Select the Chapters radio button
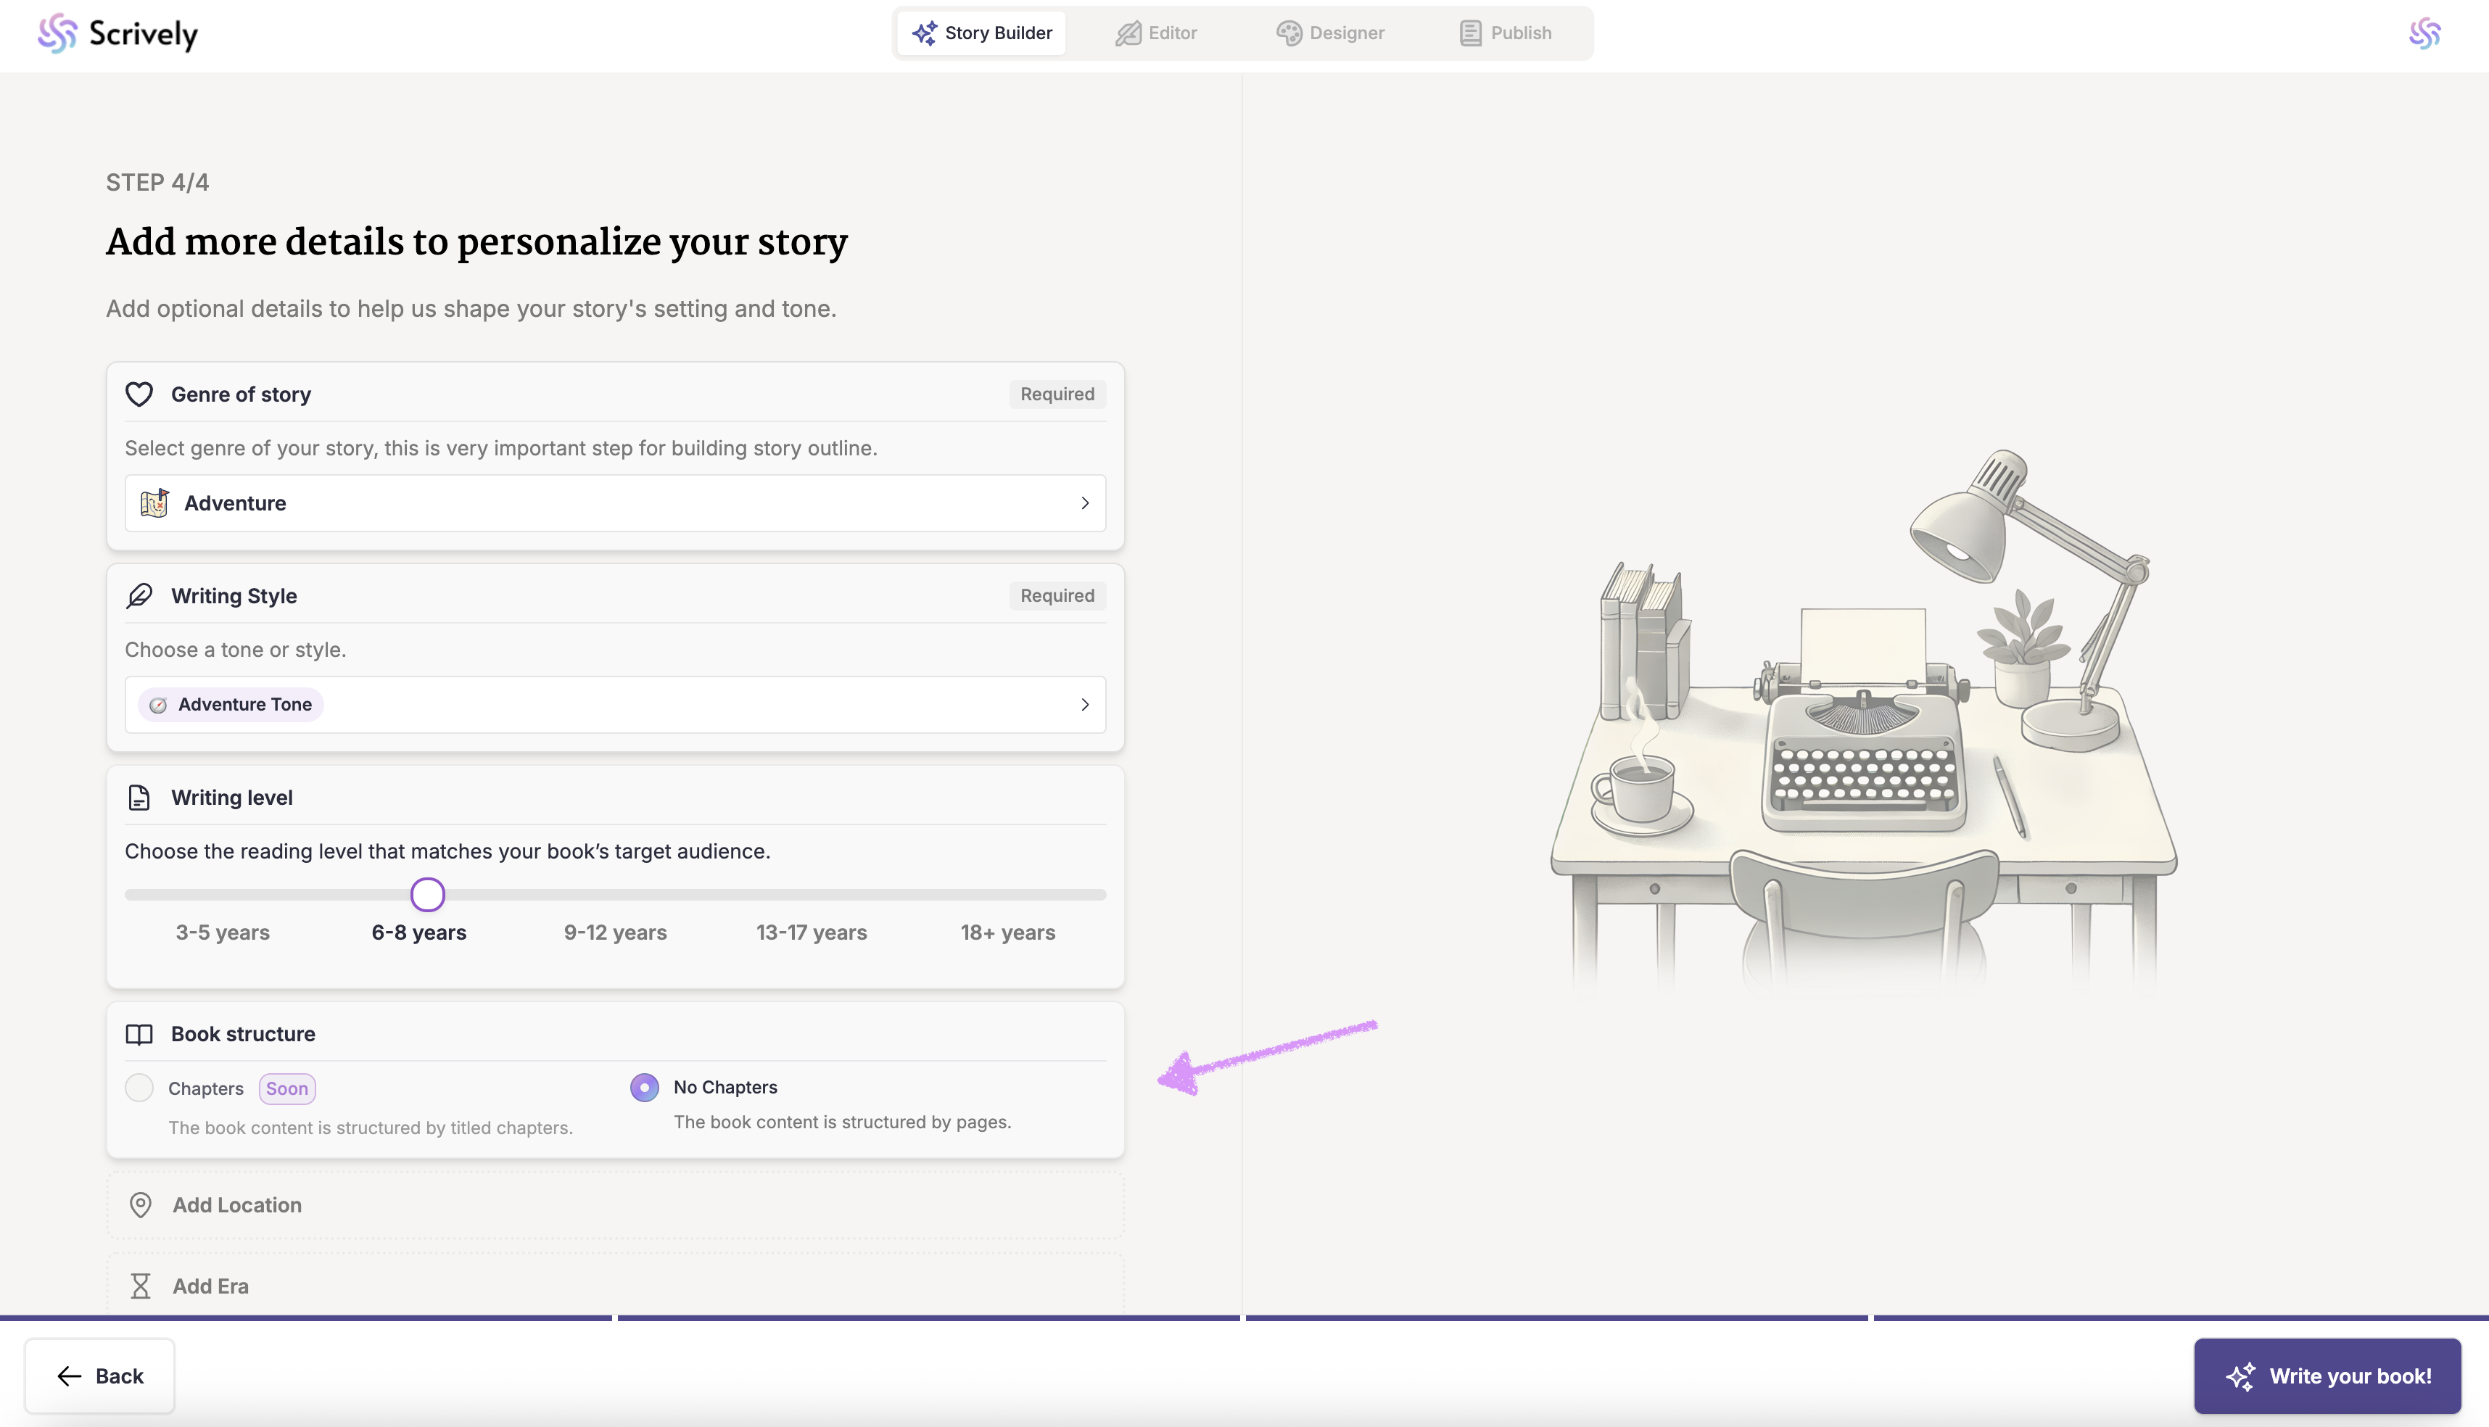Image resolution: width=2489 pixels, height=1427 pixels. tap(139, 1088)
